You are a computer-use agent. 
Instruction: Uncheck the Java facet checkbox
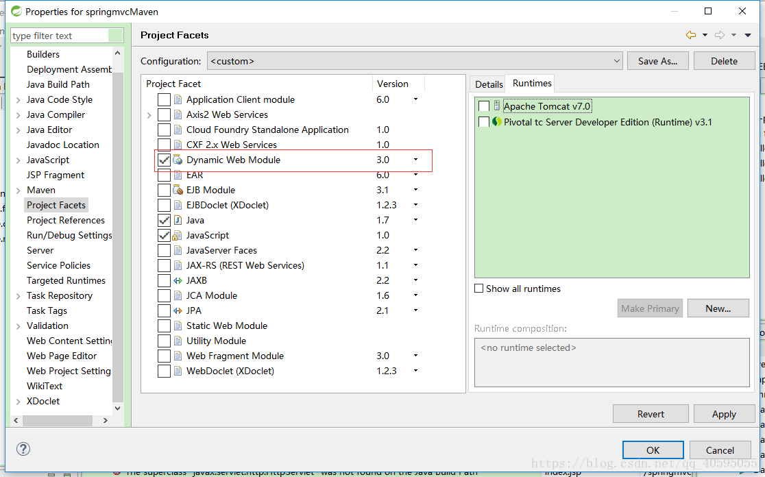click(x=164, y=221)
